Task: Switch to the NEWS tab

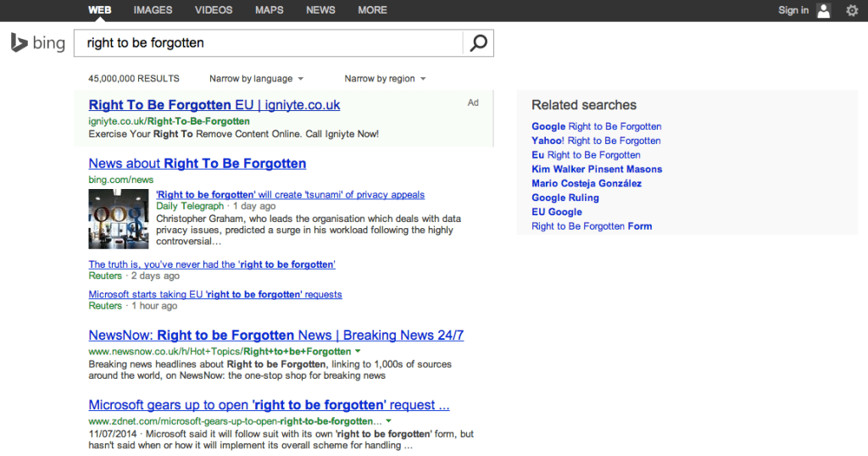Action: point(320,10)
